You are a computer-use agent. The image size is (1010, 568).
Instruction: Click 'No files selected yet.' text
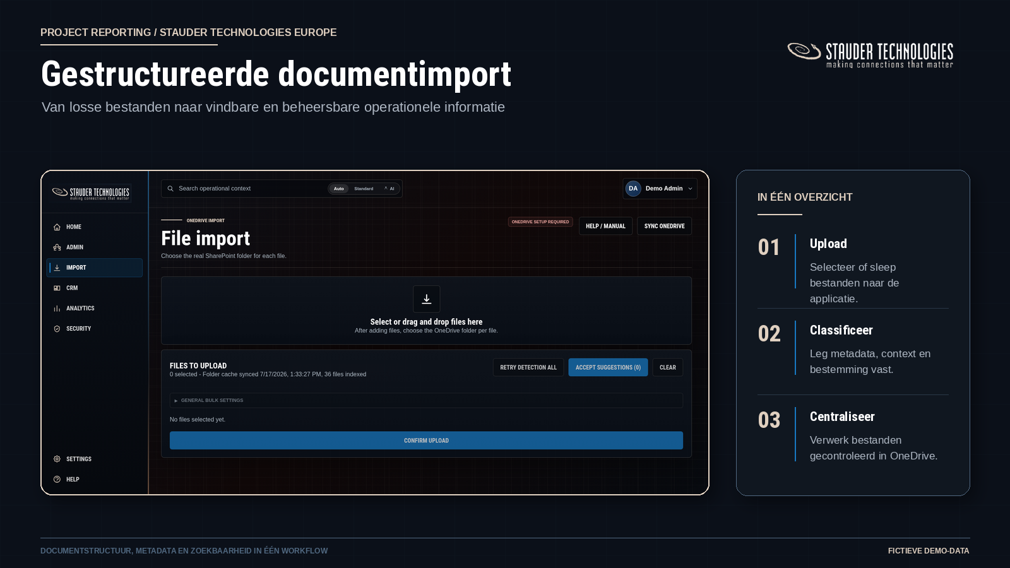click(x=198, y=420)
